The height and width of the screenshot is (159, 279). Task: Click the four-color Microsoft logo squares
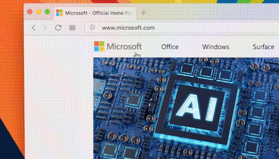[x=99, y=46]
